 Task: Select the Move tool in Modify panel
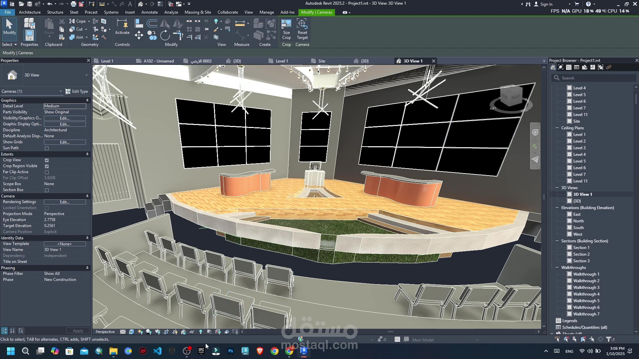click(x=139, y=35)
